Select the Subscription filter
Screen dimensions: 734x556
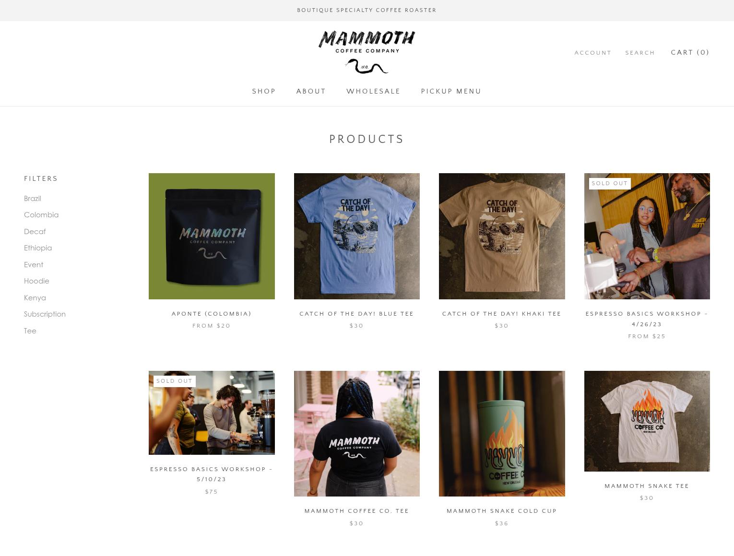pos(45,314)
